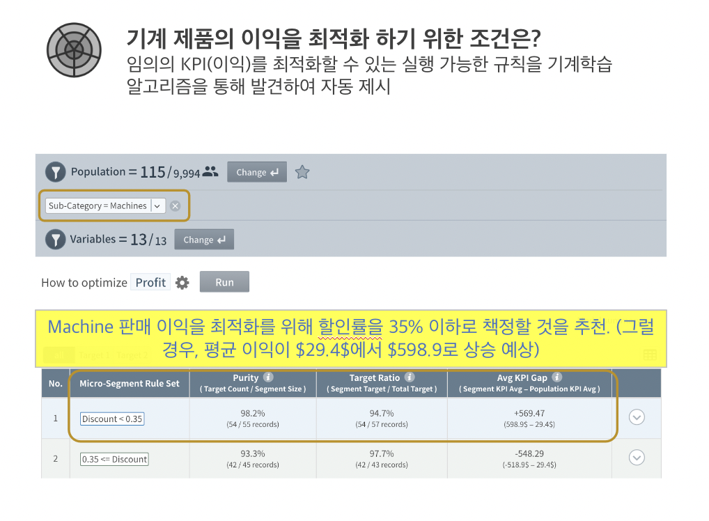The width and height of the screenshot is (709, 521).
Task: Open the Sub-Category = Machines dropdown
Action: pyautogui.click(x=157, y=205)
